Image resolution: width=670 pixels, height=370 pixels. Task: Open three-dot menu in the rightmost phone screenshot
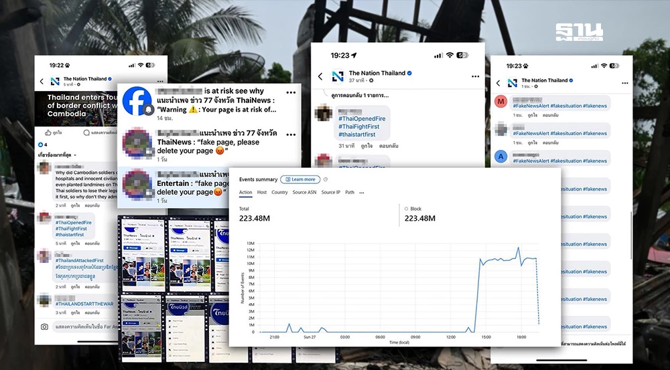[x=622, y=83]
